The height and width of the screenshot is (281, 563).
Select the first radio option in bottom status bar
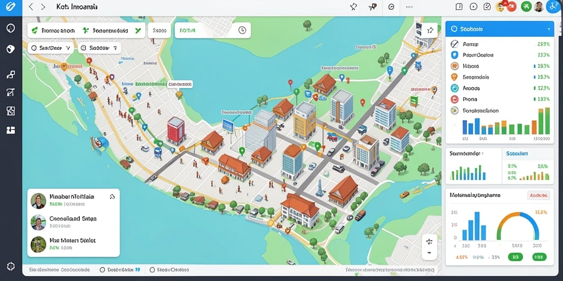tap(102, 270)
